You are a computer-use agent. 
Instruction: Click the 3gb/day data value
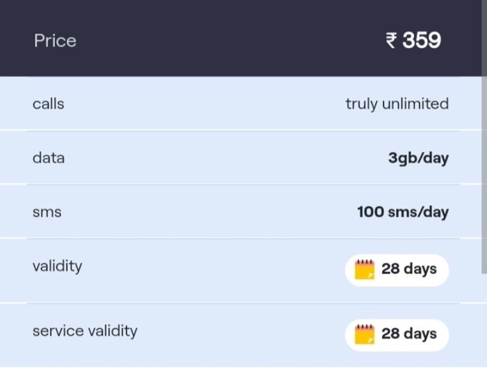tap(418, 158)
